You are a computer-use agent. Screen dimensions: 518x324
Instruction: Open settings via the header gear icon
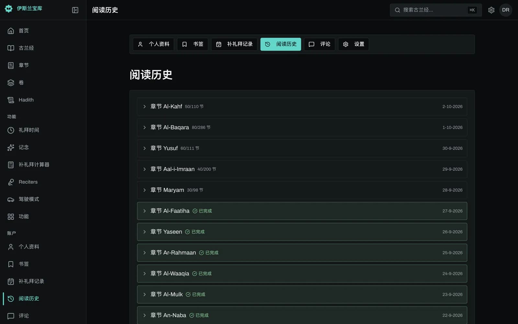pyautogui.click(x=491, y=10)
